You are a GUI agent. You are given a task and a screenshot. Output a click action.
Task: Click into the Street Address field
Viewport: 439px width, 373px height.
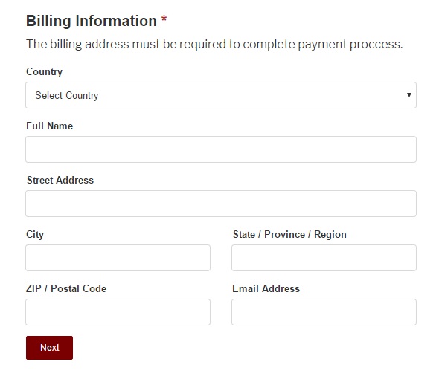[221, 204]
